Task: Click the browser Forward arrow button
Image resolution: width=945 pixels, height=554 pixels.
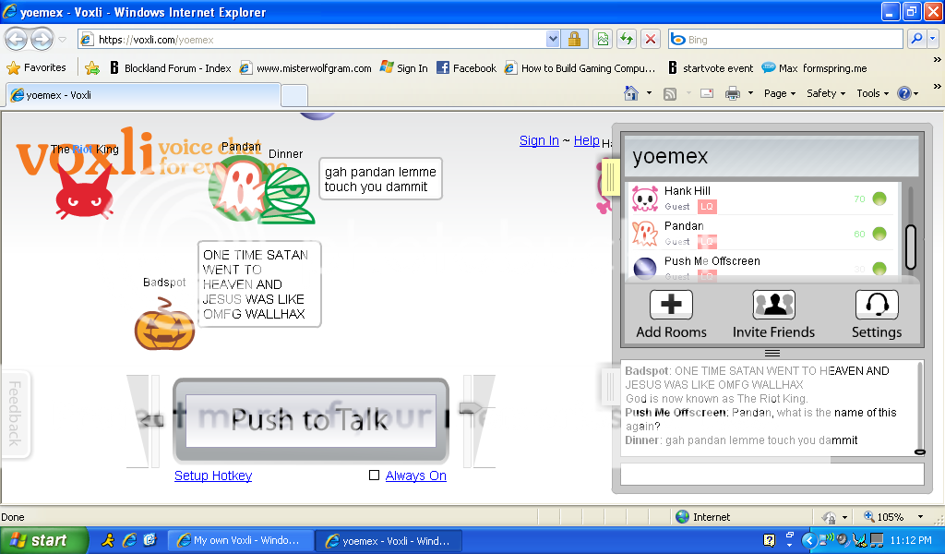Action: coord(42,40)
